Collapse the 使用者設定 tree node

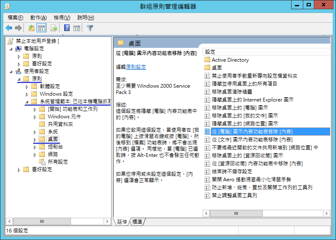(x=11, y=72)
